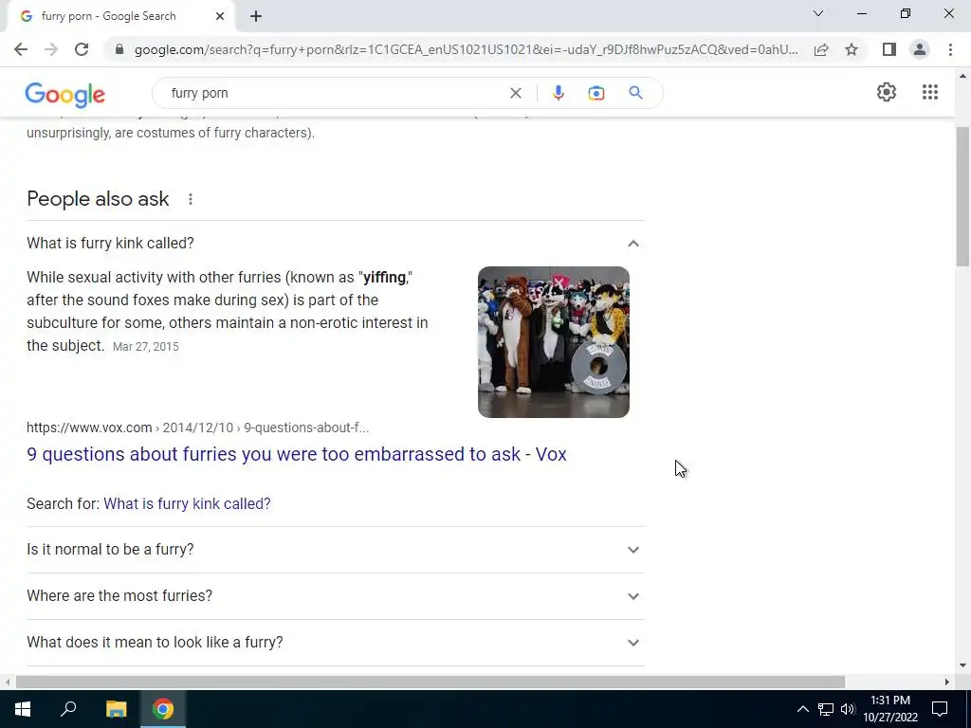The image size is (971, 728).
Task: Click the Chrome taskbar icon
Action: click(x=163, y=709)
